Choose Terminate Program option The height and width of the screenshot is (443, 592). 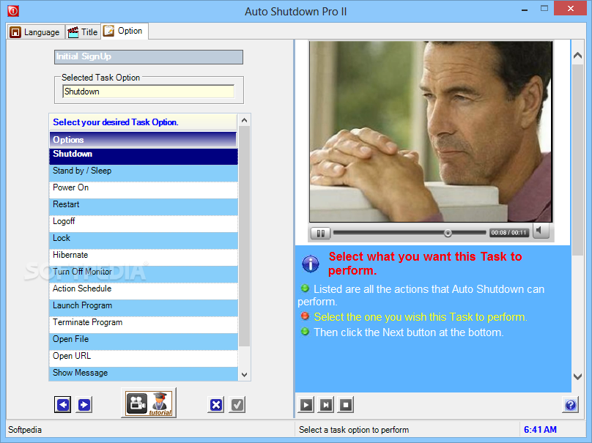tap(144, 325)
